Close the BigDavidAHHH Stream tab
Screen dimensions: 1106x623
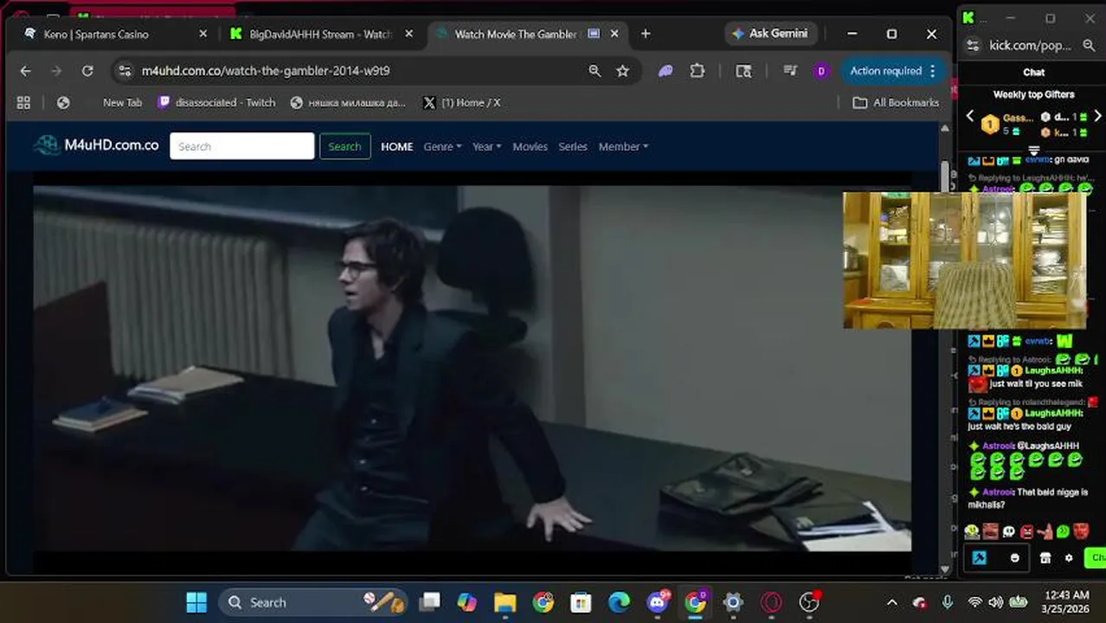pyautogui.click(x=409, y=34)
